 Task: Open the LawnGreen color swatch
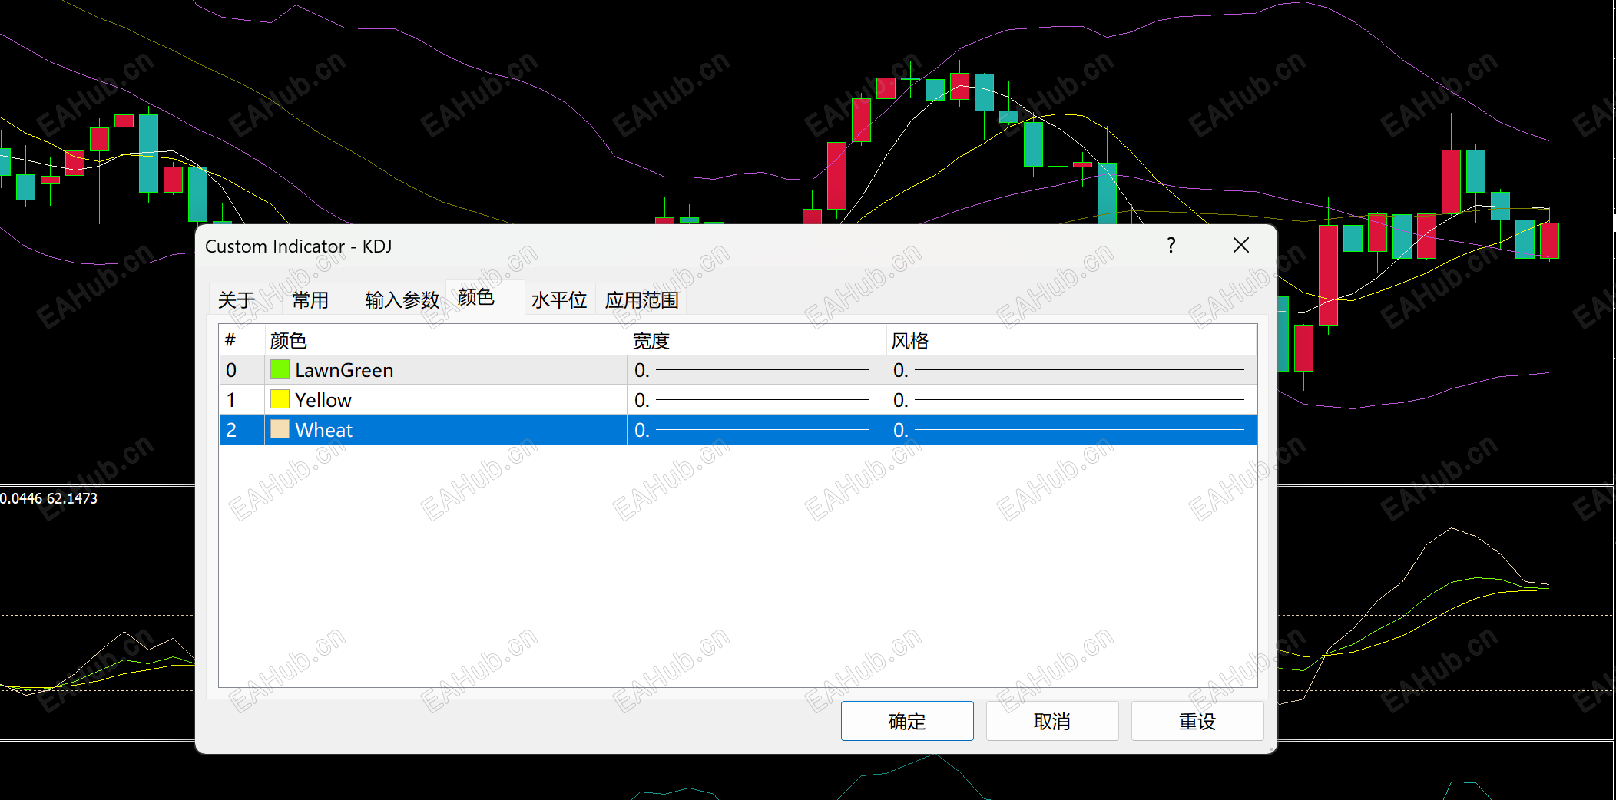280,369
